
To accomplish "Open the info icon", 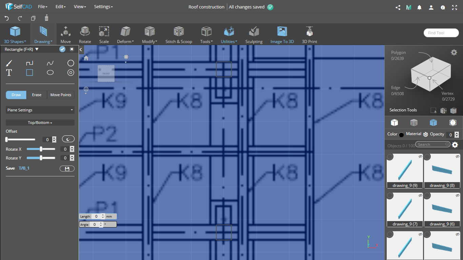I will click(443, 7).
